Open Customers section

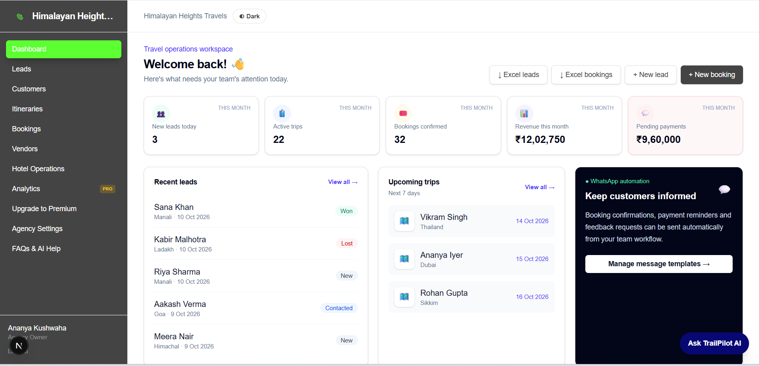63,89
